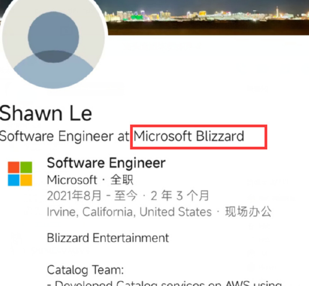309x286 pixels.
Task: Click the Developed Catalog services line
Action: pos(164,283)
